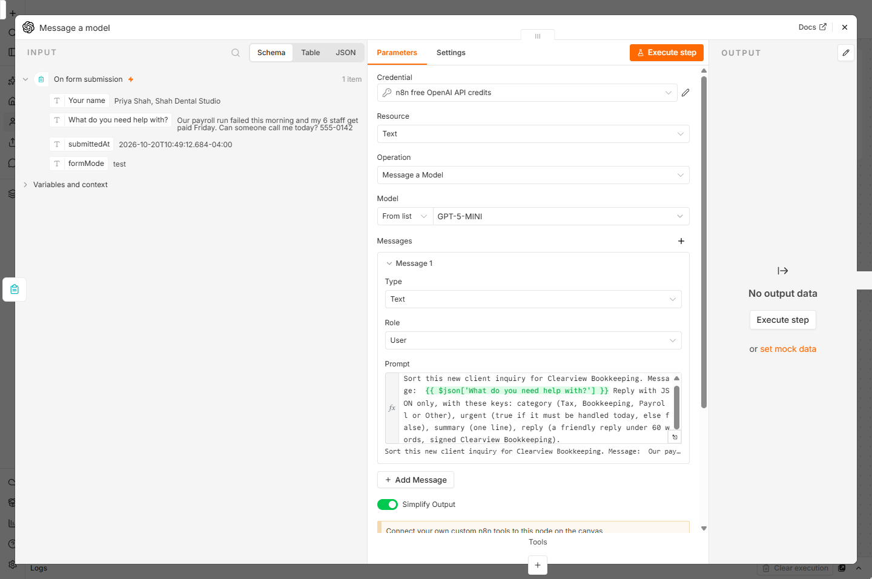Click Execute step in Output panel
The width and height of the screenshot is (872, 579).
(782, 320)
